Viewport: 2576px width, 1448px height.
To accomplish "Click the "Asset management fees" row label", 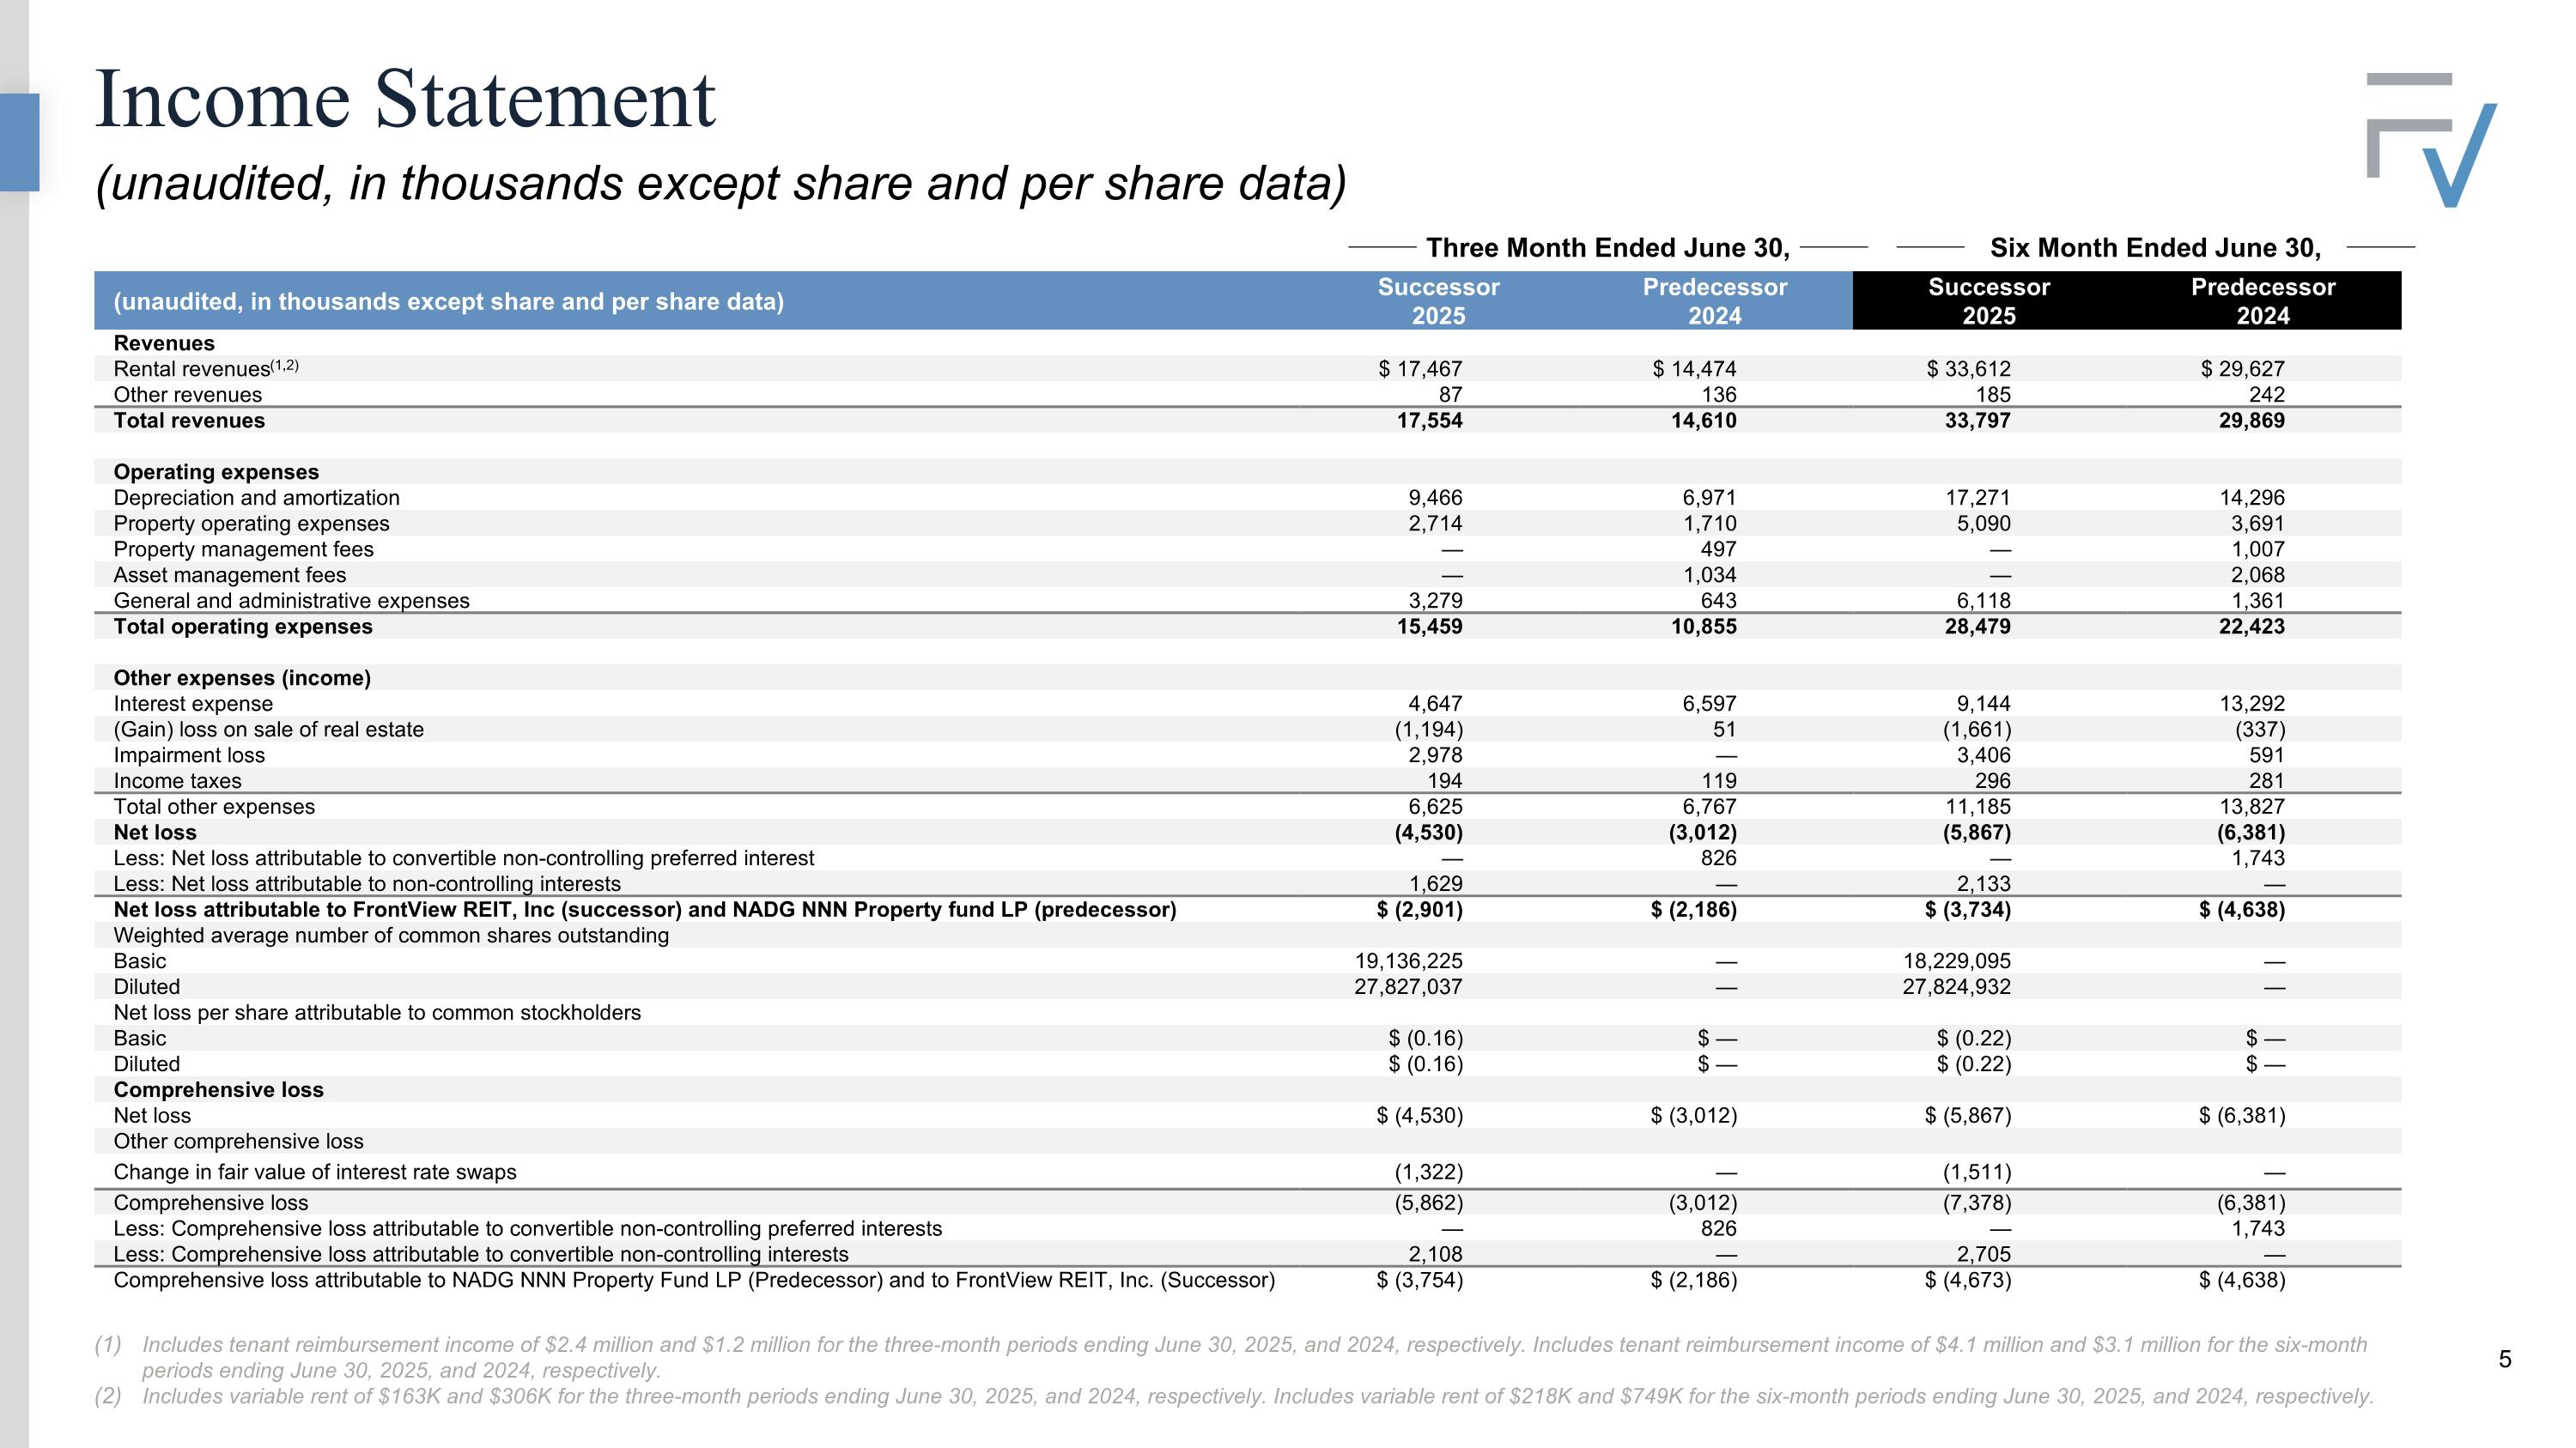I will point(230,576).
